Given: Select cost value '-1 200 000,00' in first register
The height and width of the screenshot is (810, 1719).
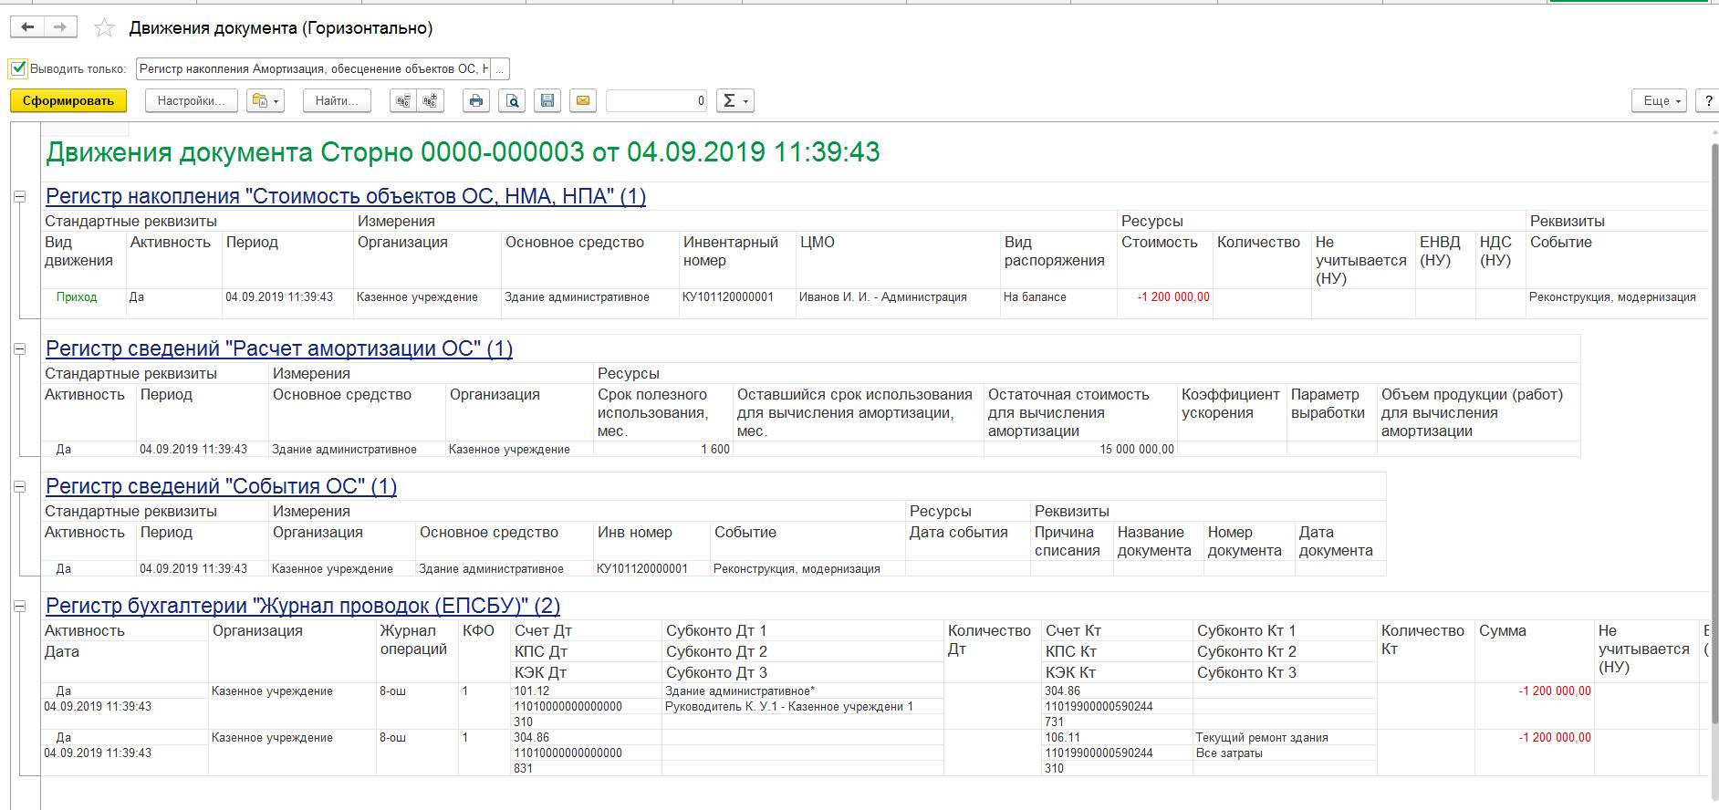Looking at the screenshot, I should click(x=1173, y=297).
